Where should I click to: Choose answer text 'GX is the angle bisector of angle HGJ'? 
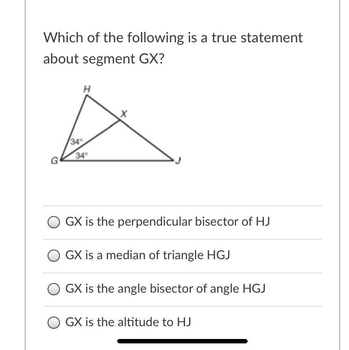165,289
